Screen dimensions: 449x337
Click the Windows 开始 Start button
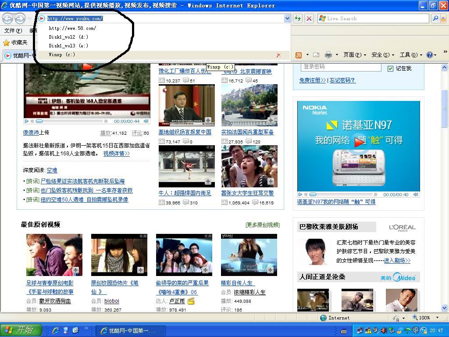21,330
